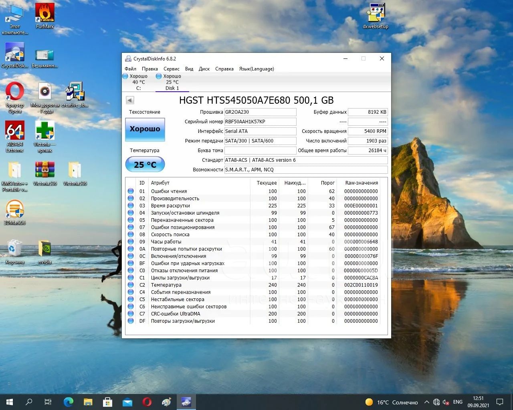Image resolution: width=513 pixels, height=410 pixels.
Task: Open Microsoft Store from taskbar
Action: click(107, 402)
